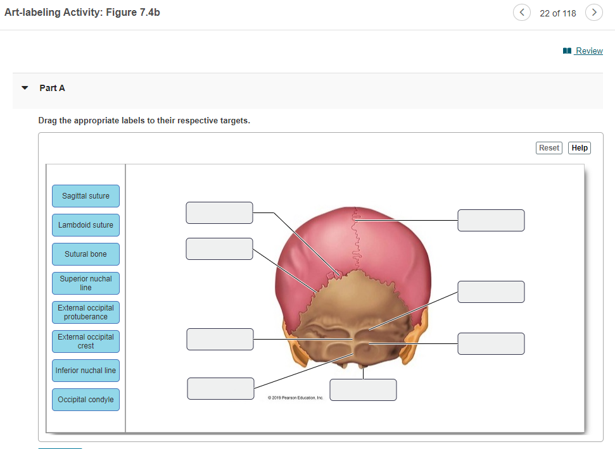Go to the previous activity item

521,12
